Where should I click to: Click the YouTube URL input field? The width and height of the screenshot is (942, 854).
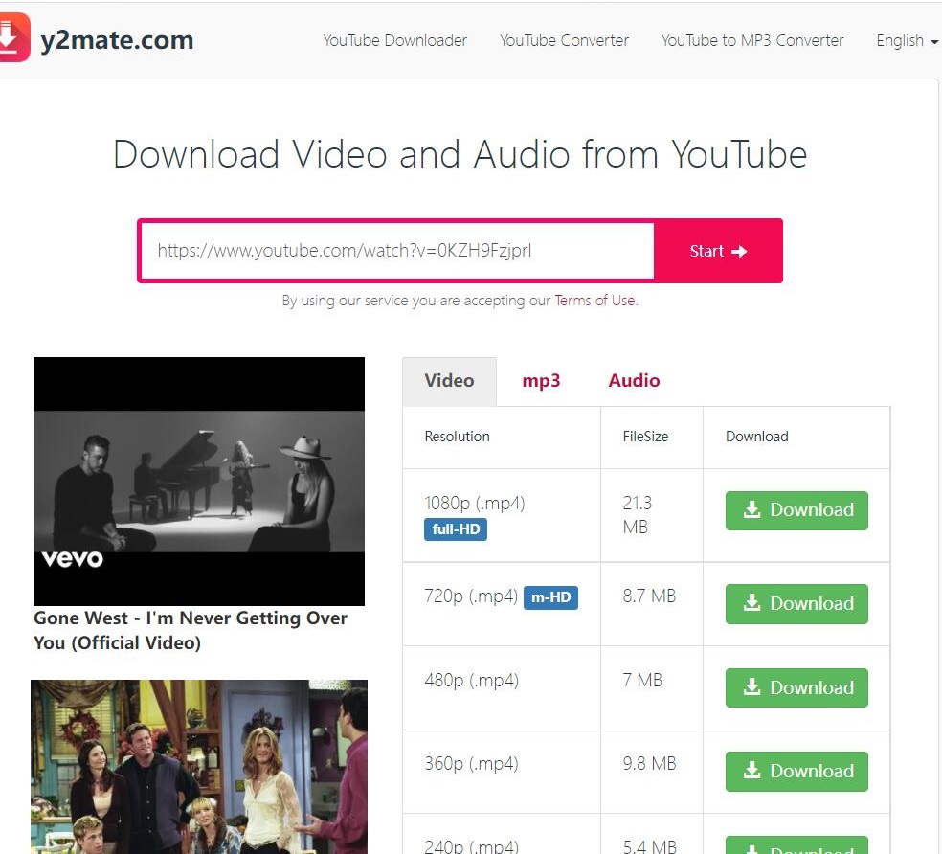click(x=397, y=251)
